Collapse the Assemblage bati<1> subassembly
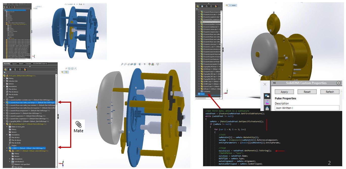Screen dimensions: 346x169 click(x=4, y=124)
